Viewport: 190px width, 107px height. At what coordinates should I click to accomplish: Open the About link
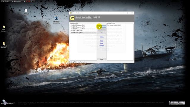[102, 43]
